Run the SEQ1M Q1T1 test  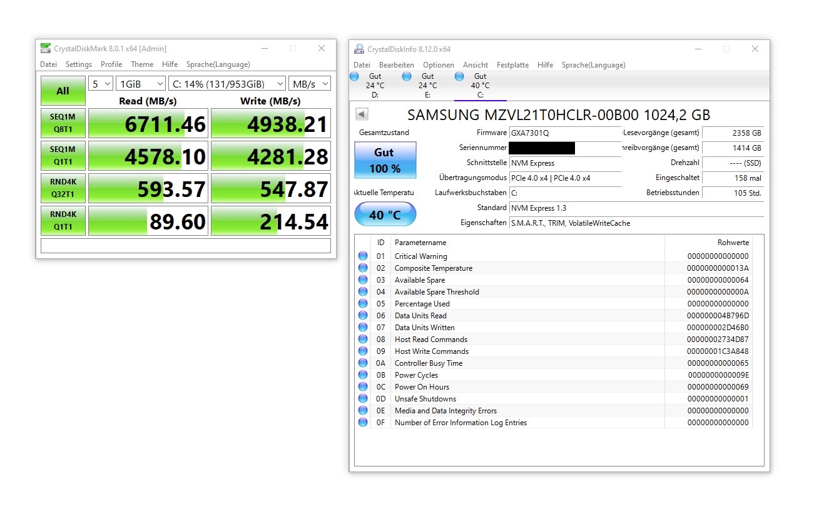tap(63, 156)
